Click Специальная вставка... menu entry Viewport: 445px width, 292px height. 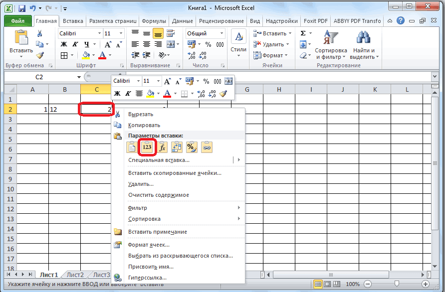tap(159, 160)
